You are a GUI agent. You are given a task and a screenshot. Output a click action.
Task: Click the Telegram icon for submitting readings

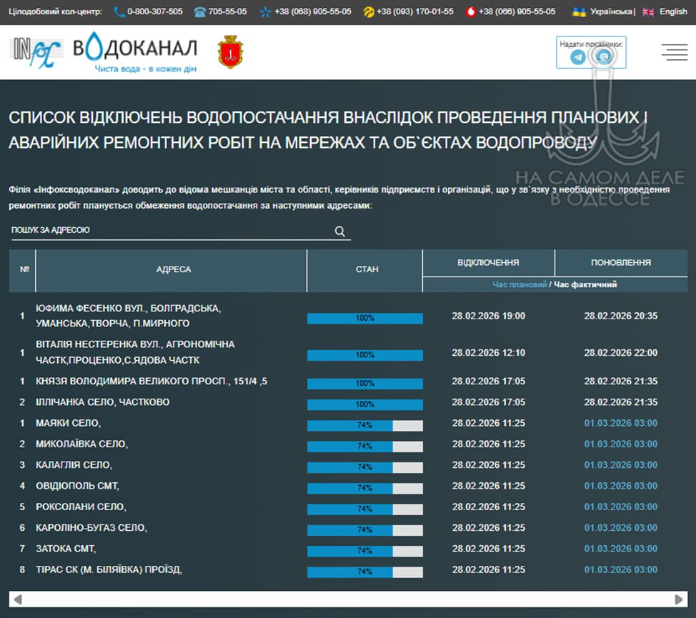pos(578,57)
